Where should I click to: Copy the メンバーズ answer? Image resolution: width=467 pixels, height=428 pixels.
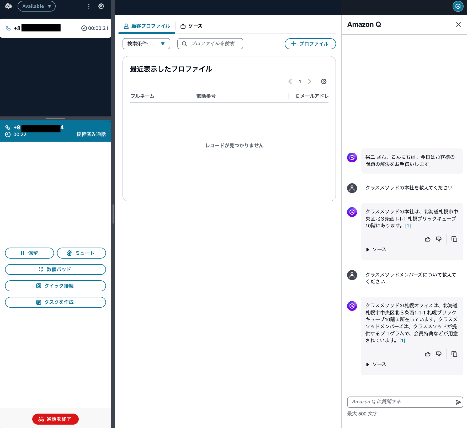point(454,354)
